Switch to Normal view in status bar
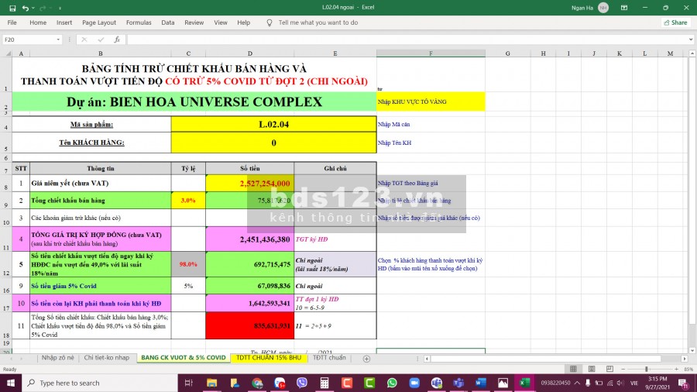697x392 pixels. point(573,369)
